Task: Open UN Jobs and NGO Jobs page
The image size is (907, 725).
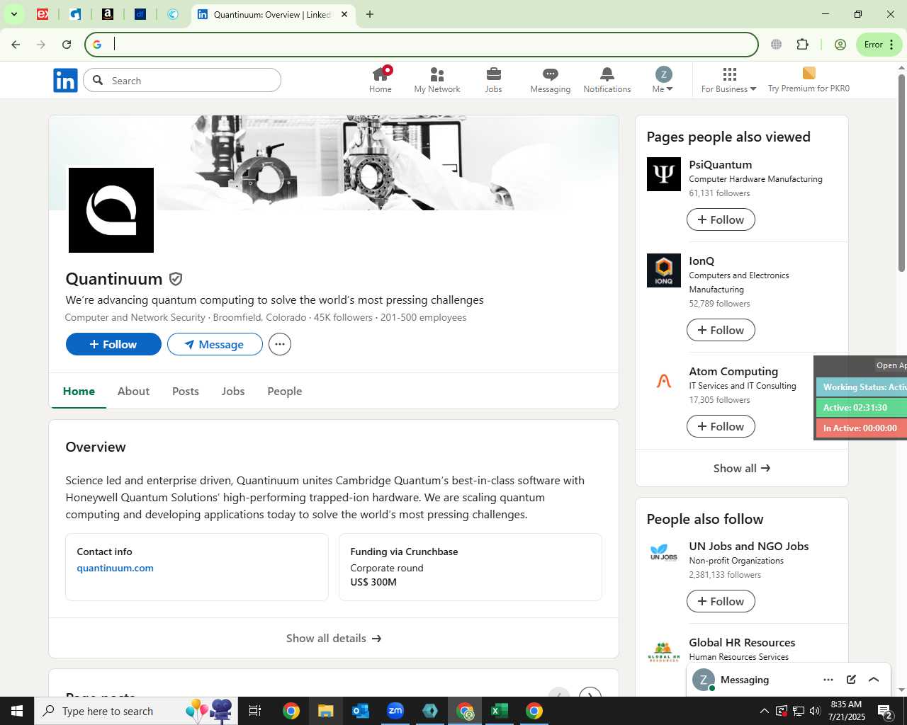Action: coord(749,546)
